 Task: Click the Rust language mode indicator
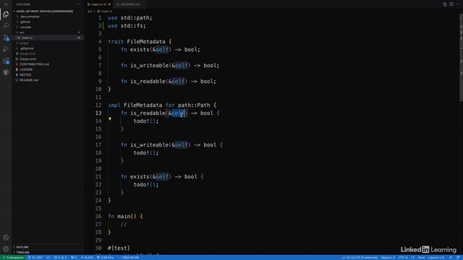pyautogui.click(x=421, y=258)
